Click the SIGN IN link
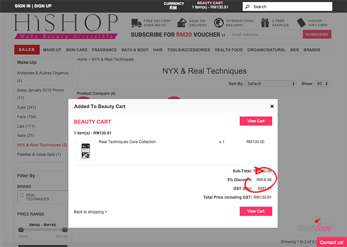The height and width of the screenshot is (247, 347). click(22, 6)
